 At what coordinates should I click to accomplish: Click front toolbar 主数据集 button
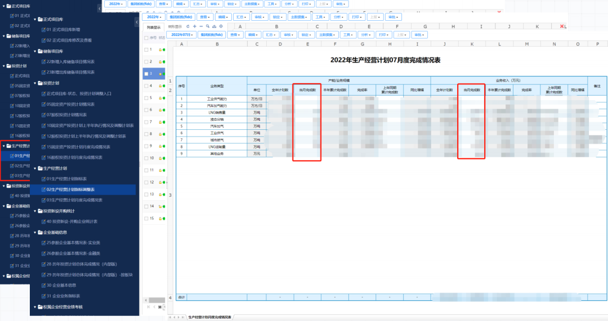coord(327,34)
